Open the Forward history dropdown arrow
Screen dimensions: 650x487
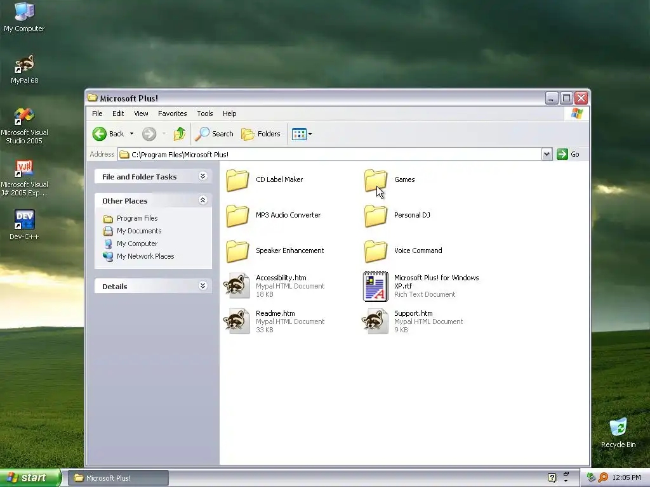(164, 134)
